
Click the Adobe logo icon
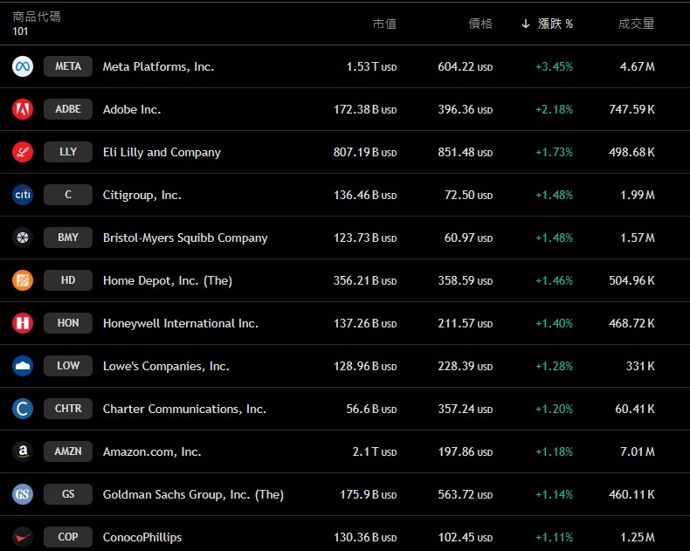[23, 109]
